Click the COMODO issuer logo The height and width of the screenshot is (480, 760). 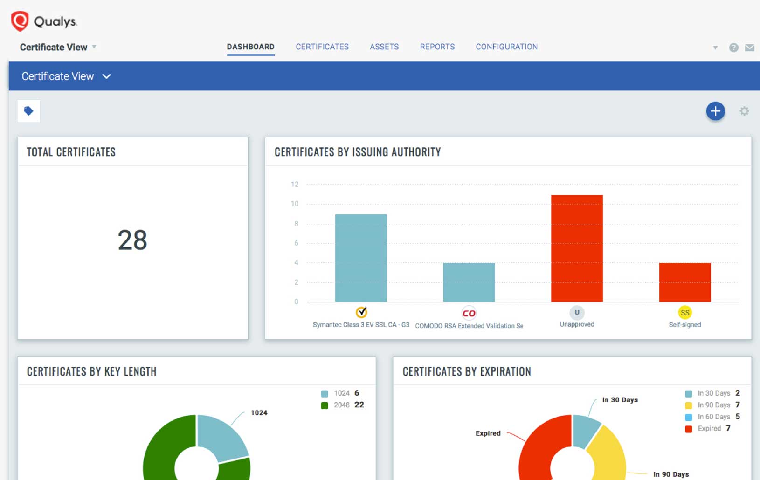tap(470, 312)
